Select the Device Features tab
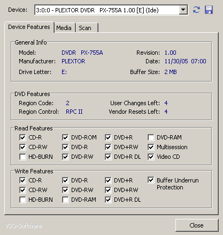This screenshot has width=223, height=235. (29, 27)
